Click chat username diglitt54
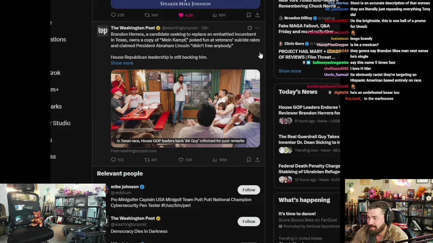This screenshot has height=243, width=433. (341, 92)
